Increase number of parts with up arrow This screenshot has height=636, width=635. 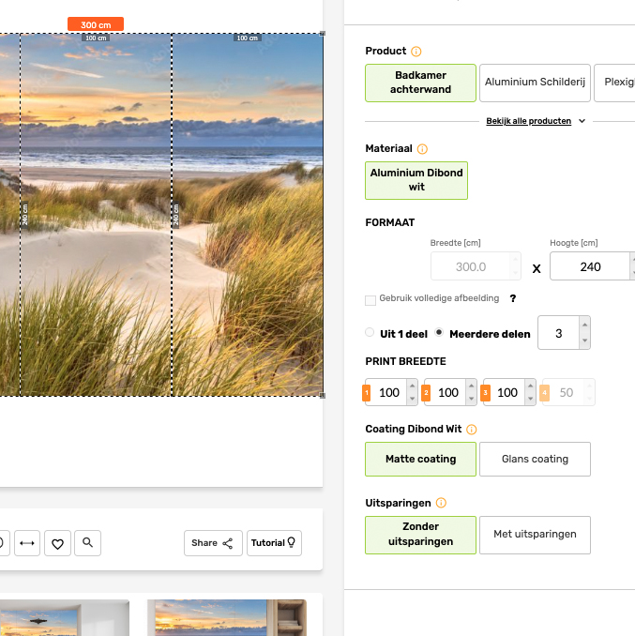coord(584,326)
